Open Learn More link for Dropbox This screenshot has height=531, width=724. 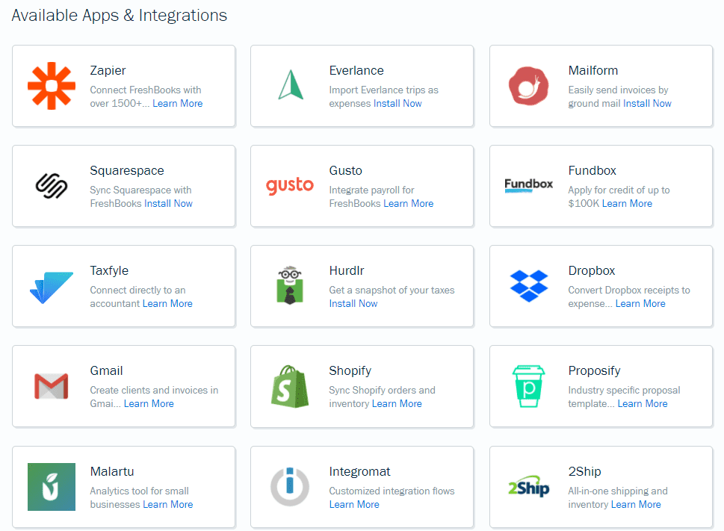point(640,303)
